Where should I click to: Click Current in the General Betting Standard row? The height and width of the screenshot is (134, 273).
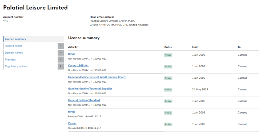(242, 101)
